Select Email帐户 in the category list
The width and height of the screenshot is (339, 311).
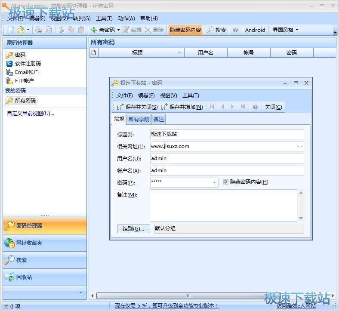pos(27,72)
